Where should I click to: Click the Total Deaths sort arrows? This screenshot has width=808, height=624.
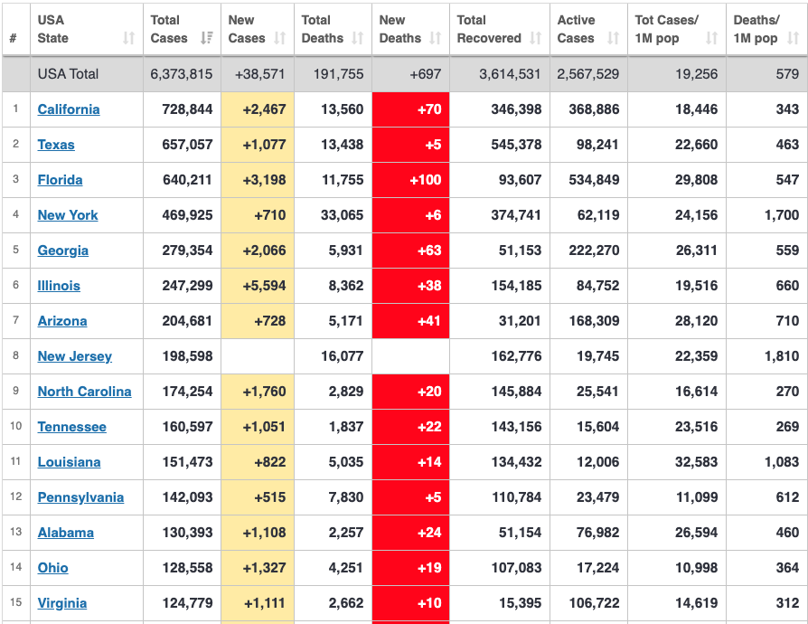pos(357,39)
